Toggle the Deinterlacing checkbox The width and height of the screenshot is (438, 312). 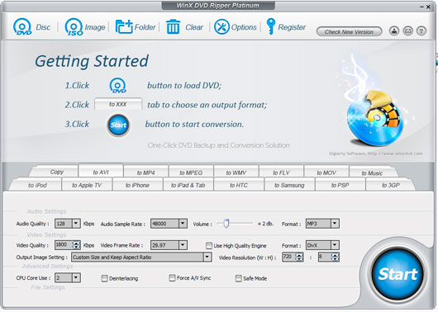pos(104,278)
